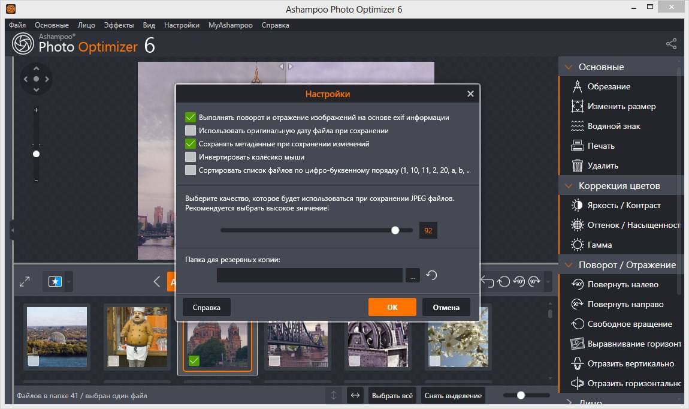Open the Настройки menu

pos(182,25)
